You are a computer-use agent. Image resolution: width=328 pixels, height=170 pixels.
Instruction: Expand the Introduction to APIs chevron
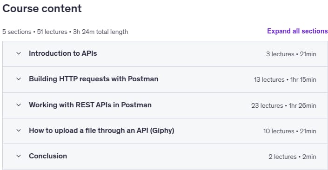(x=19, y=53)
